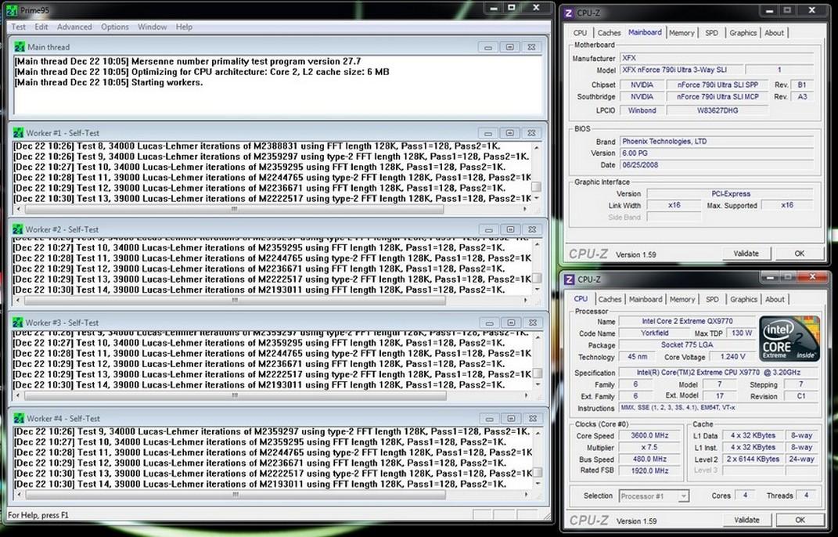Viewport: 838px width, 537px height.
Task: Minimize the Worker #1 child window
Action: [488, 133]
